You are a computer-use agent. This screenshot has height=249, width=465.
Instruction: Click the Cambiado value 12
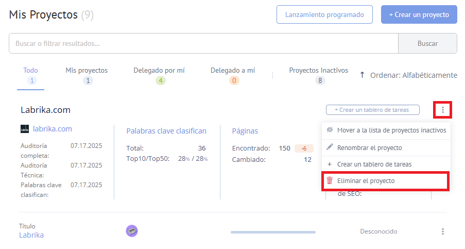click(x=307, y=160)
